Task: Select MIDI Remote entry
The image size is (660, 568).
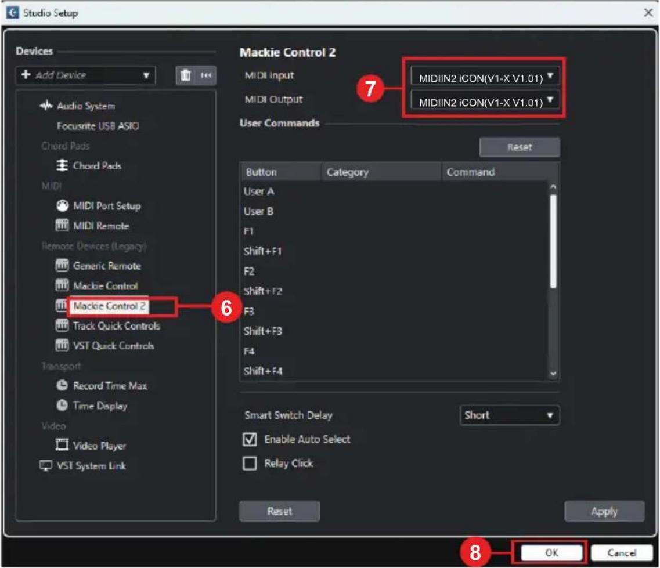Action: (x=101, y=226)
